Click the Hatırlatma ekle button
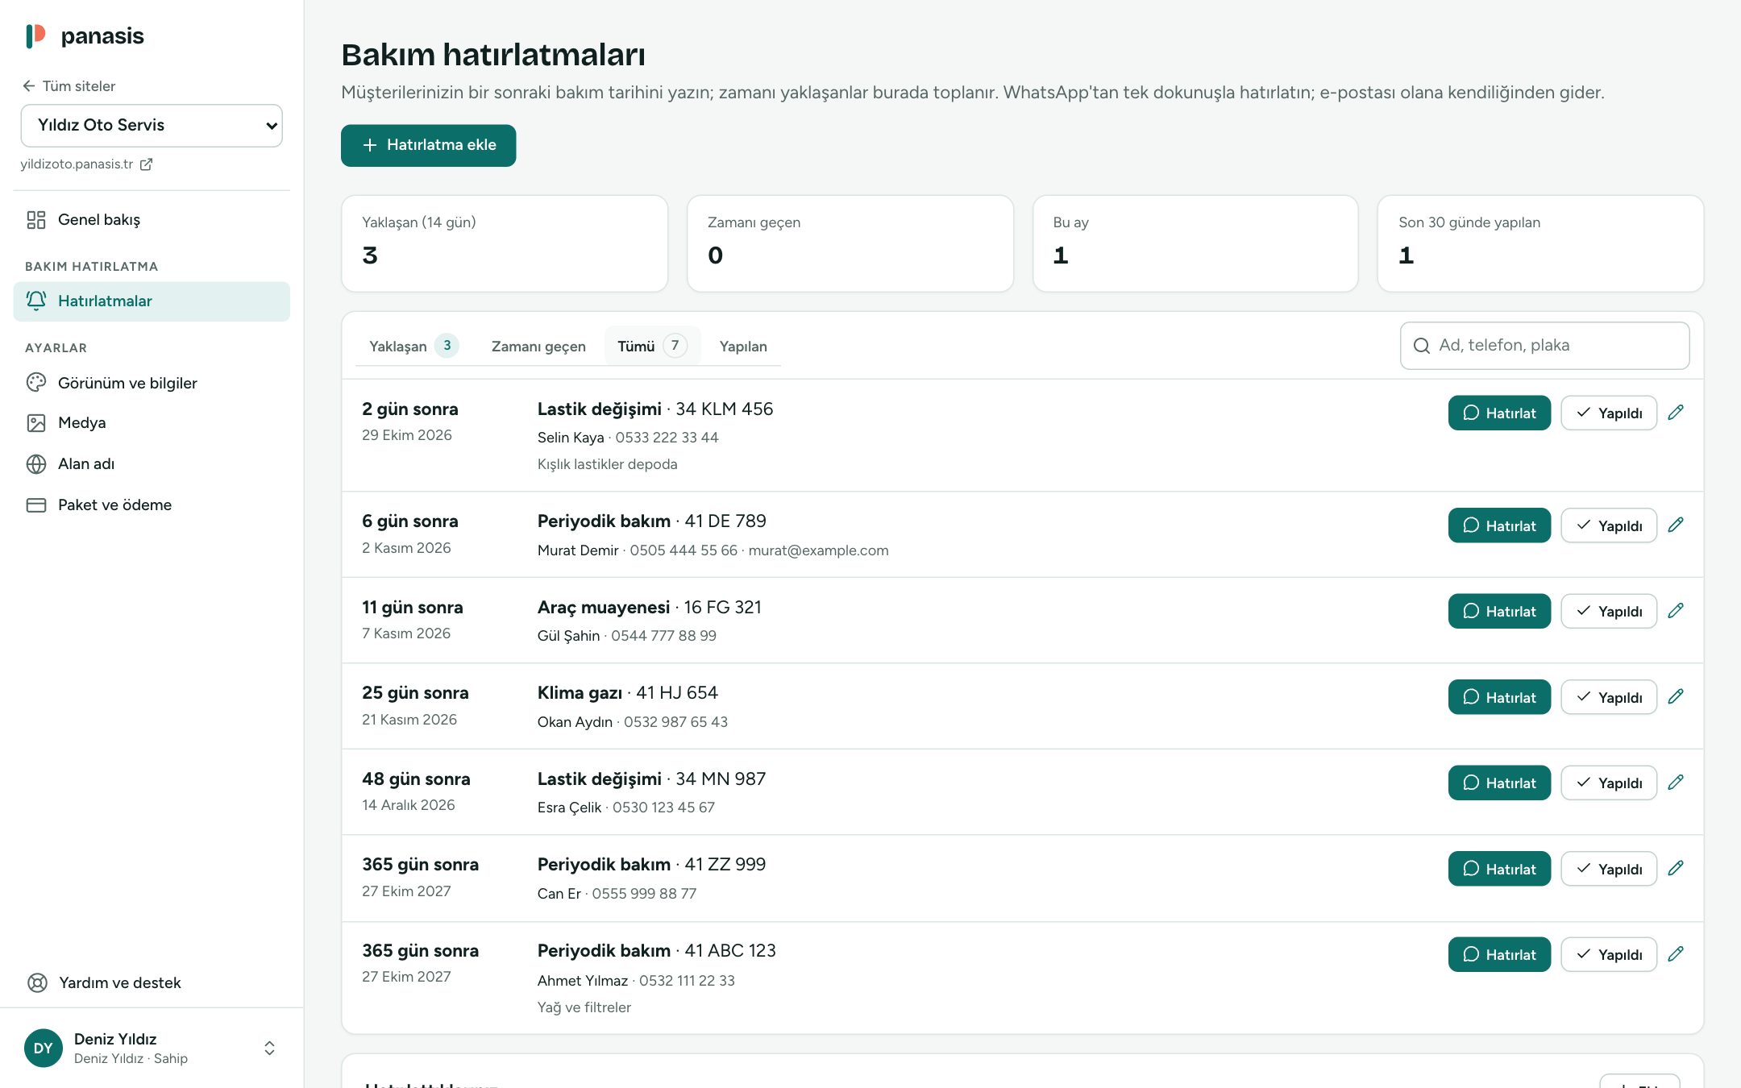This screenshot has width=1741, height=1088. [428, 145]
